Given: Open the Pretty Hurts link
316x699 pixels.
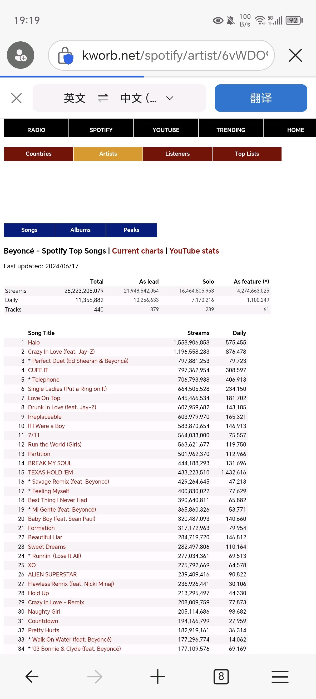Looking at the screenshot, I should click(x=44, y=630).
